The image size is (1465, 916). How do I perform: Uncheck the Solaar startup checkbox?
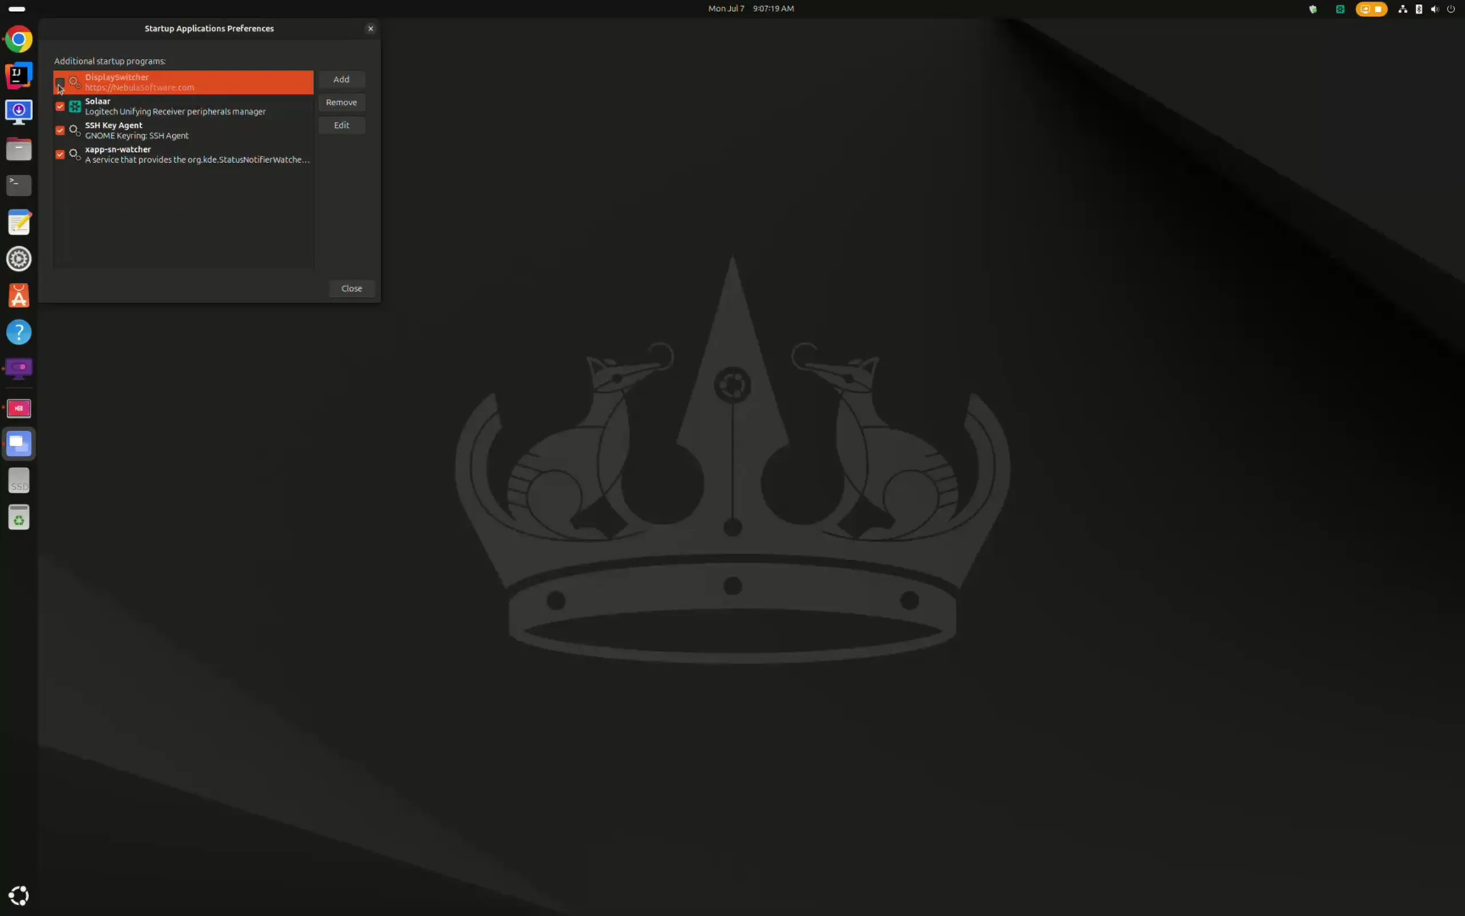click(x=60, y=106)
